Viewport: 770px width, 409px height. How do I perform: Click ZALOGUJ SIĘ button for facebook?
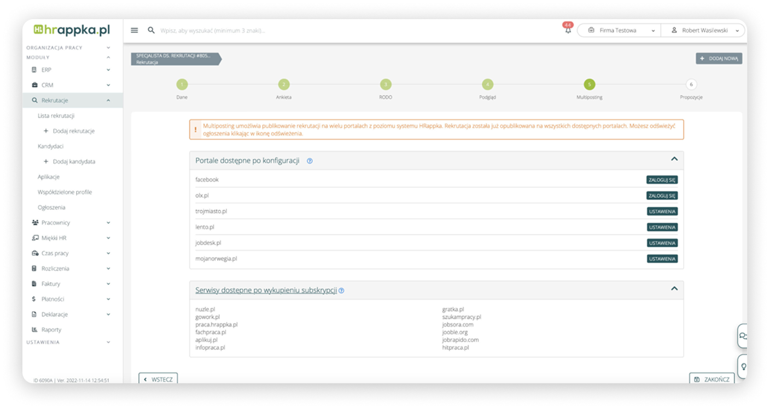[x=662, y=180]
